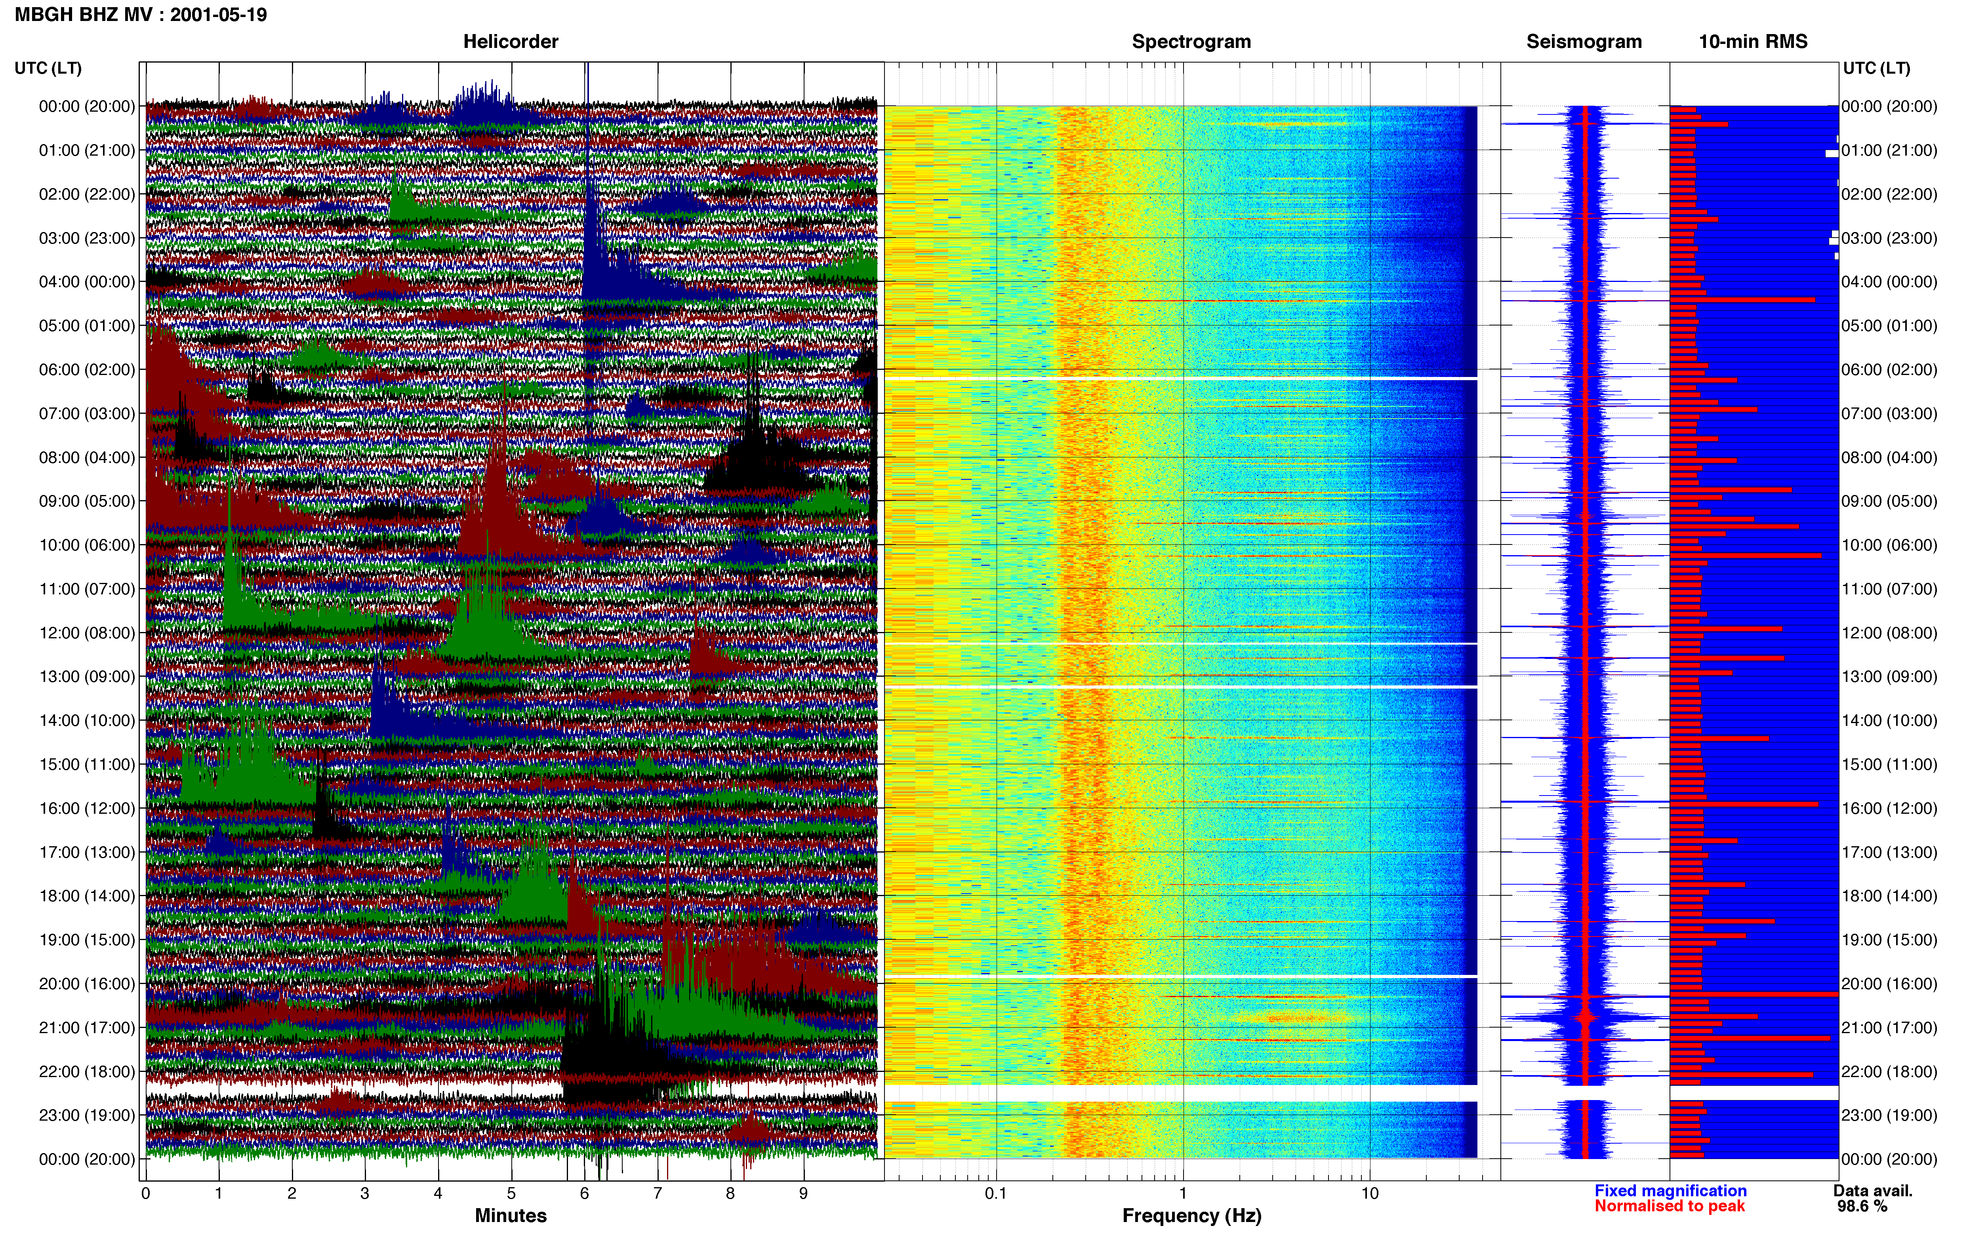
Task: Click the '1' frequency tick label on spectrogram
Action: pyautogui.click(x=1183, y=1194)
